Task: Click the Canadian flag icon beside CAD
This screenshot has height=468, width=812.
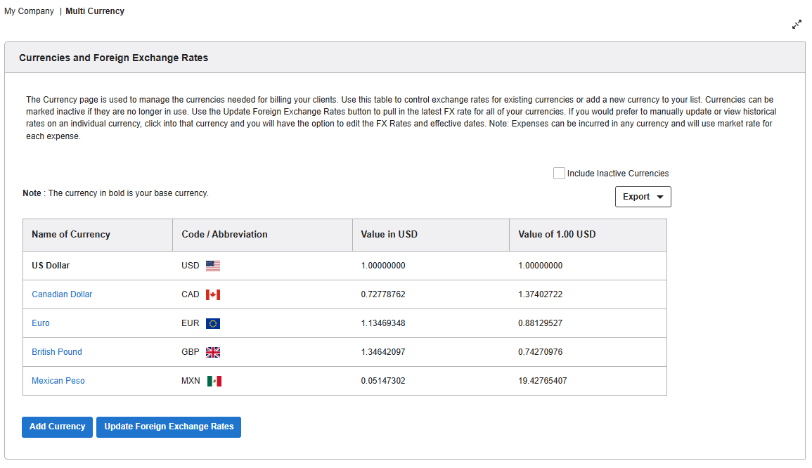Action: click(x=214, y=294)
